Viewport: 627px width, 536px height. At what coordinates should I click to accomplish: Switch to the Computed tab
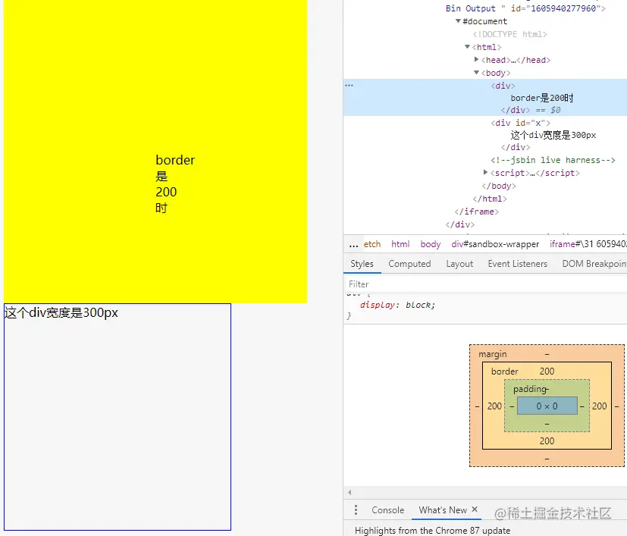(x=409, y=264)
